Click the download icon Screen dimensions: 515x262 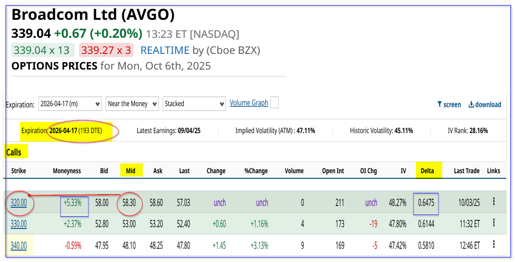472,105
